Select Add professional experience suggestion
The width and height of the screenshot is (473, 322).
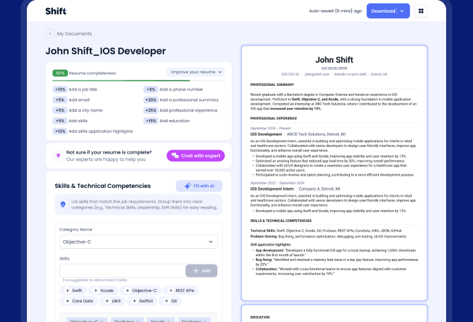[x=180, y=110]
